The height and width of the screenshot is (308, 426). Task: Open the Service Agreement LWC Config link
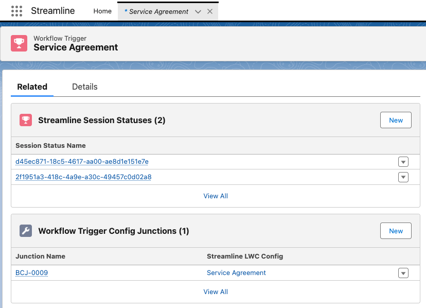click(236, 273)
